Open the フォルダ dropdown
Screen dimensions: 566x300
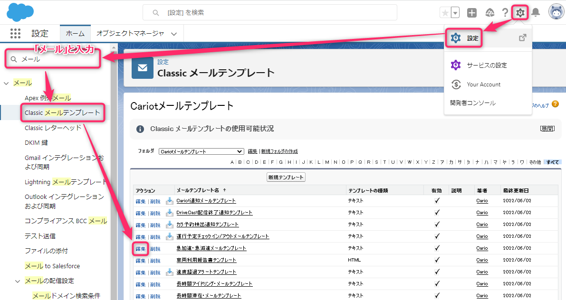pyautogui.click(x=201, y=151)
